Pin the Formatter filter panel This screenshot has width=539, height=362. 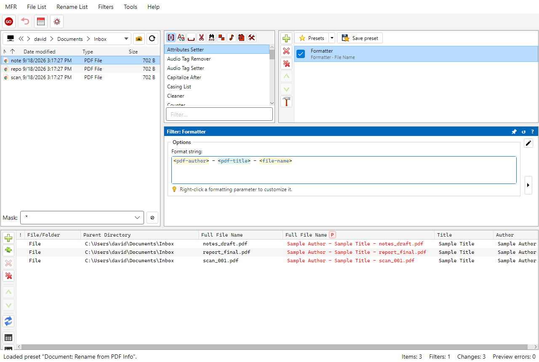point(514,132)
